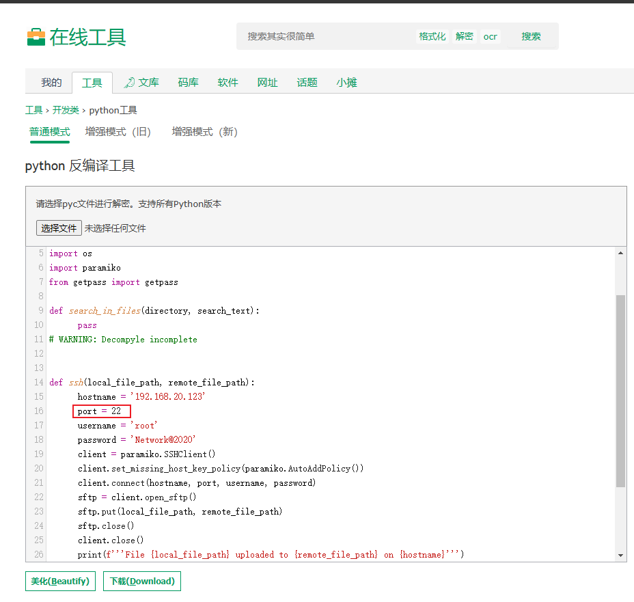
Task: Switch to the 软件 tab
Action: [x=228, y=82]
